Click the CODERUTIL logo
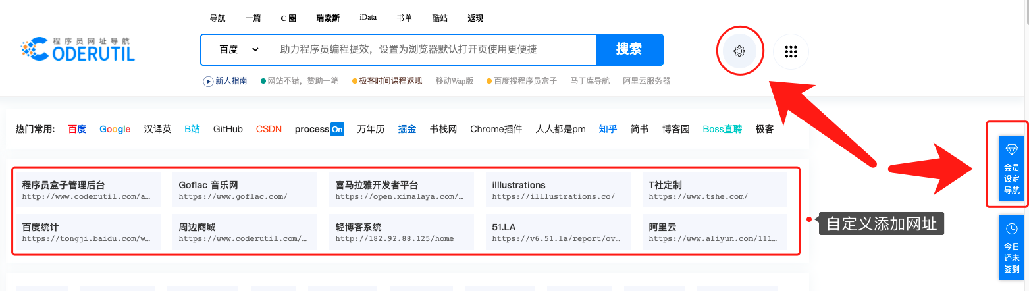The width and height of the screenshot is (1029, 291). (78, 49)
